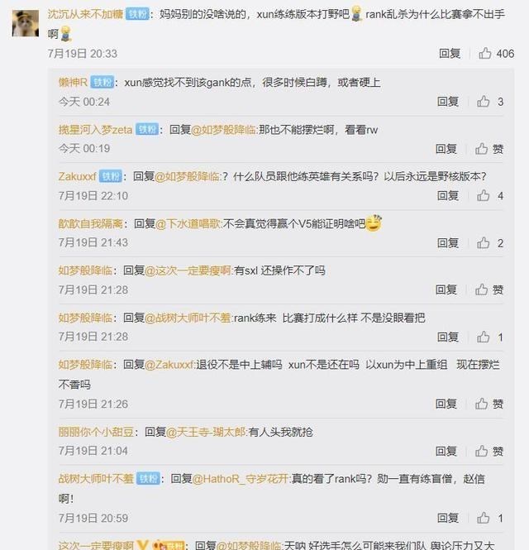Screen dimensions: 529x550
Task: Open 战树大师叶不羞's username link
Action: [96, 478]
